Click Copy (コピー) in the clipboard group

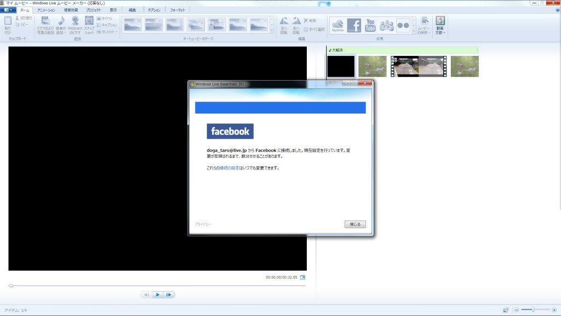22,24
